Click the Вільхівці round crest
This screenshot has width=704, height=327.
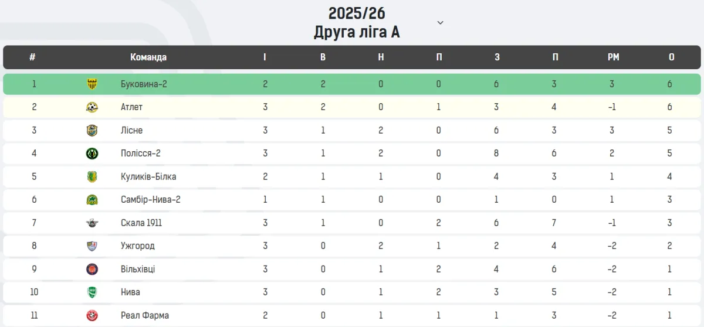click(x=92, y=269)
